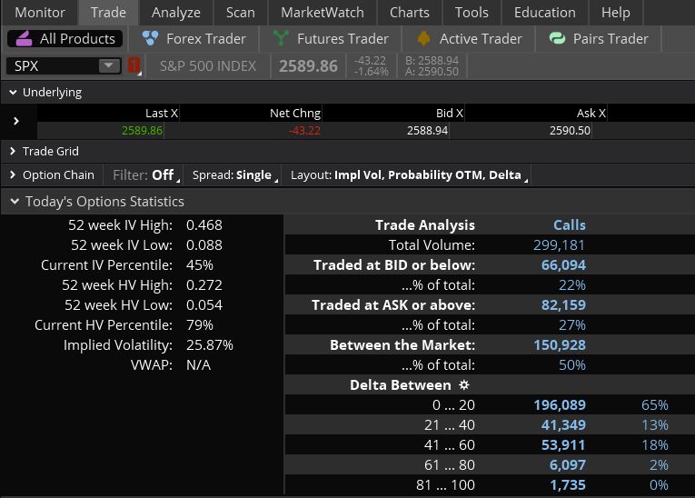This screenshot has height=498, width=695.
Task: Click the Net Chng column header
Action: click(295, 113)
